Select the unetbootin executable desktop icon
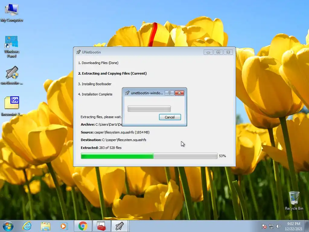309x232 pixels. pos(12,75)
